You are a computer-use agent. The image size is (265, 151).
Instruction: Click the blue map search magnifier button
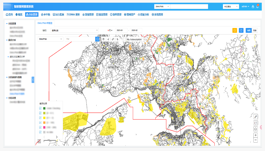coord(97,39)
